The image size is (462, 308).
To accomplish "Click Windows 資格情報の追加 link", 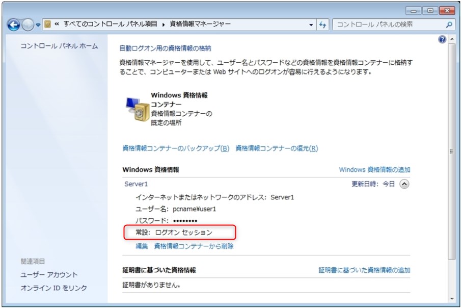I will pyautogui.click(x=374, y=170).
